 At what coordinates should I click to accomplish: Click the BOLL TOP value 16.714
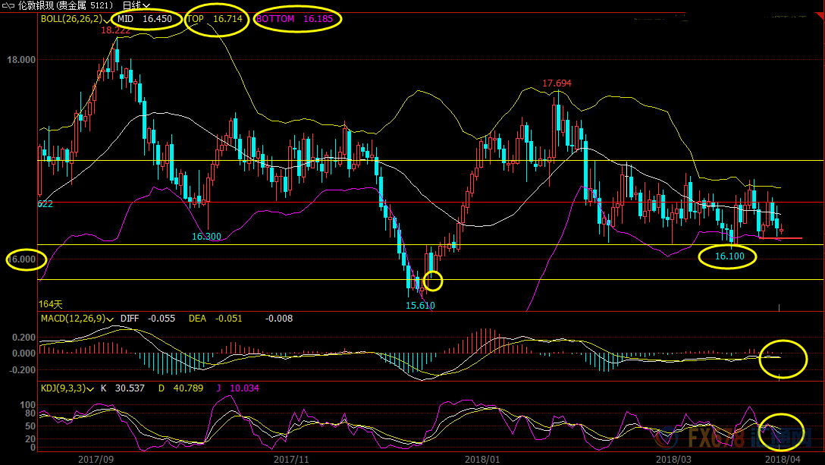pyautogui.click(x=228, y=19)
